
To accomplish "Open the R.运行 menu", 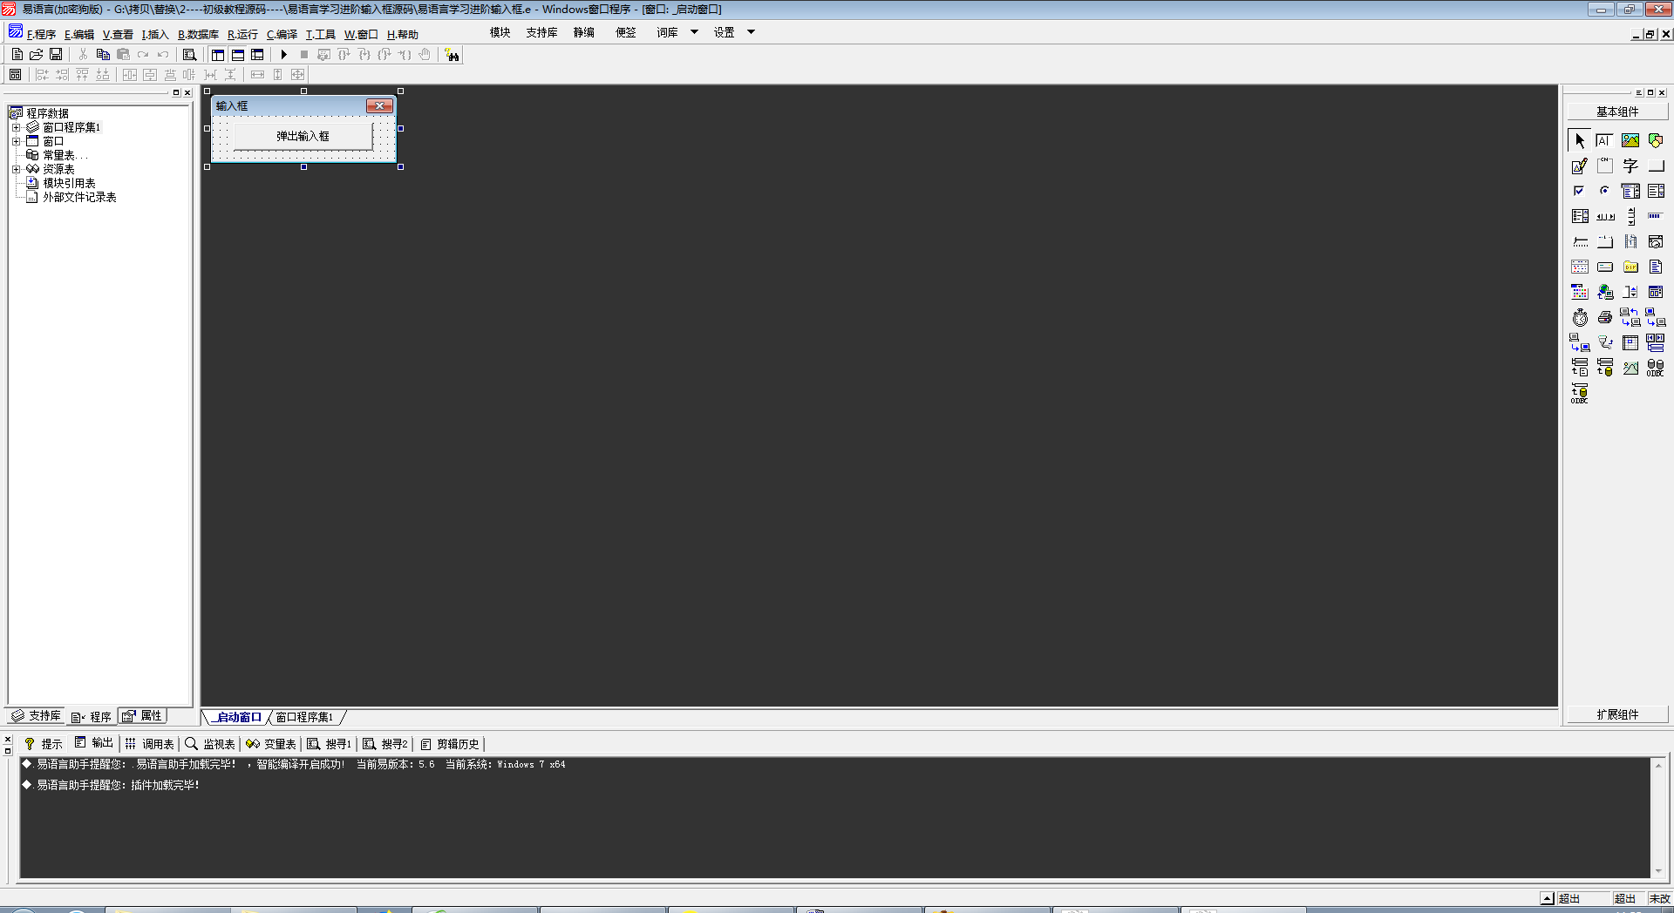I will [242, 35].
